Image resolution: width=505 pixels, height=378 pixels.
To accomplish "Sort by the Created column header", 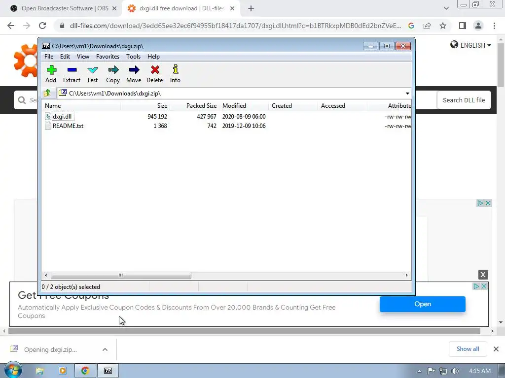I will point(293,106).
